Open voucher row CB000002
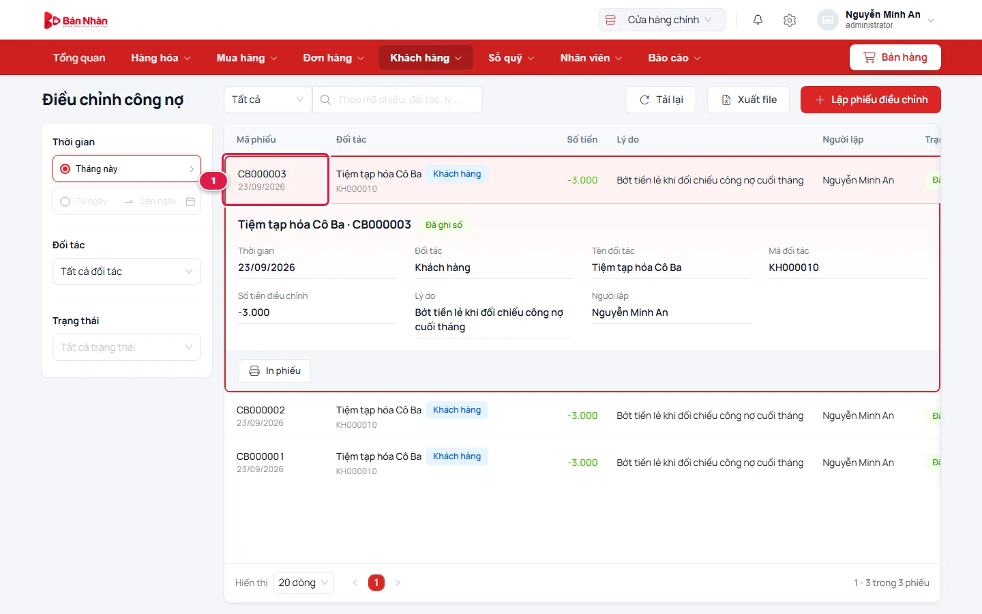Screen dimensions: 982x614 582,416
